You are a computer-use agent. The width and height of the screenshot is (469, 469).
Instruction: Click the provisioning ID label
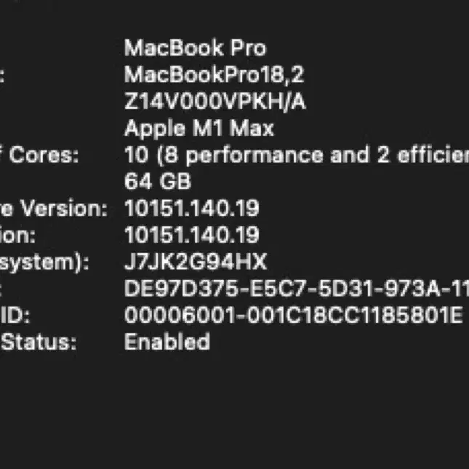[15, 316]
